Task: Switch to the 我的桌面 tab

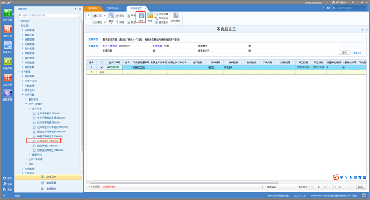Action: pyautogui.click(x=92, y=8)
